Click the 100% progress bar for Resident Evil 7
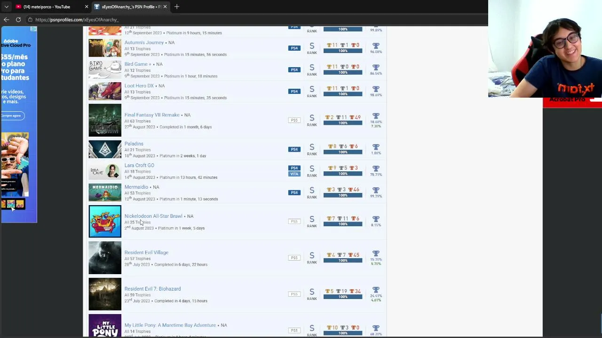This screenshot has height=338, width=602. click(343, 297)
